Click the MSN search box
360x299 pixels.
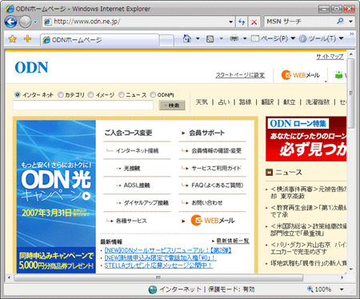click(299, 22)
